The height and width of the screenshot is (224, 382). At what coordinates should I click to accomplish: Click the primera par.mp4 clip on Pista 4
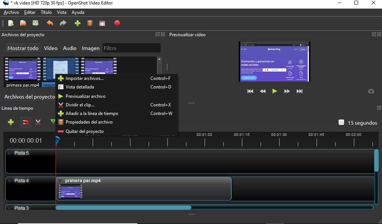144,189
